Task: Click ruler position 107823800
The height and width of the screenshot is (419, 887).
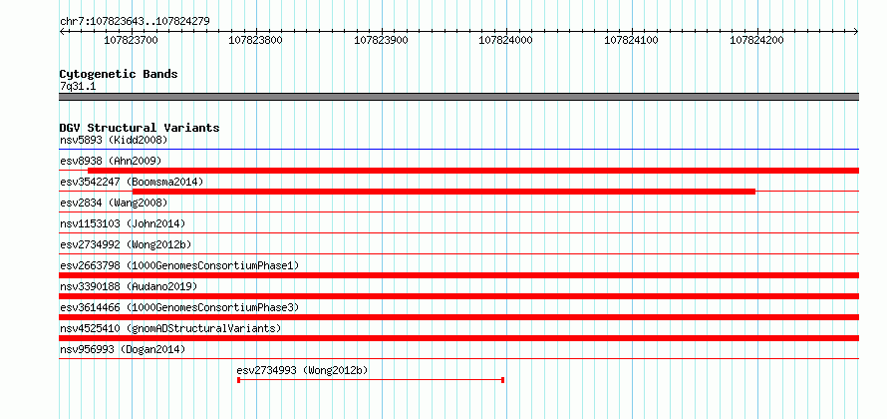Action: 256,40
